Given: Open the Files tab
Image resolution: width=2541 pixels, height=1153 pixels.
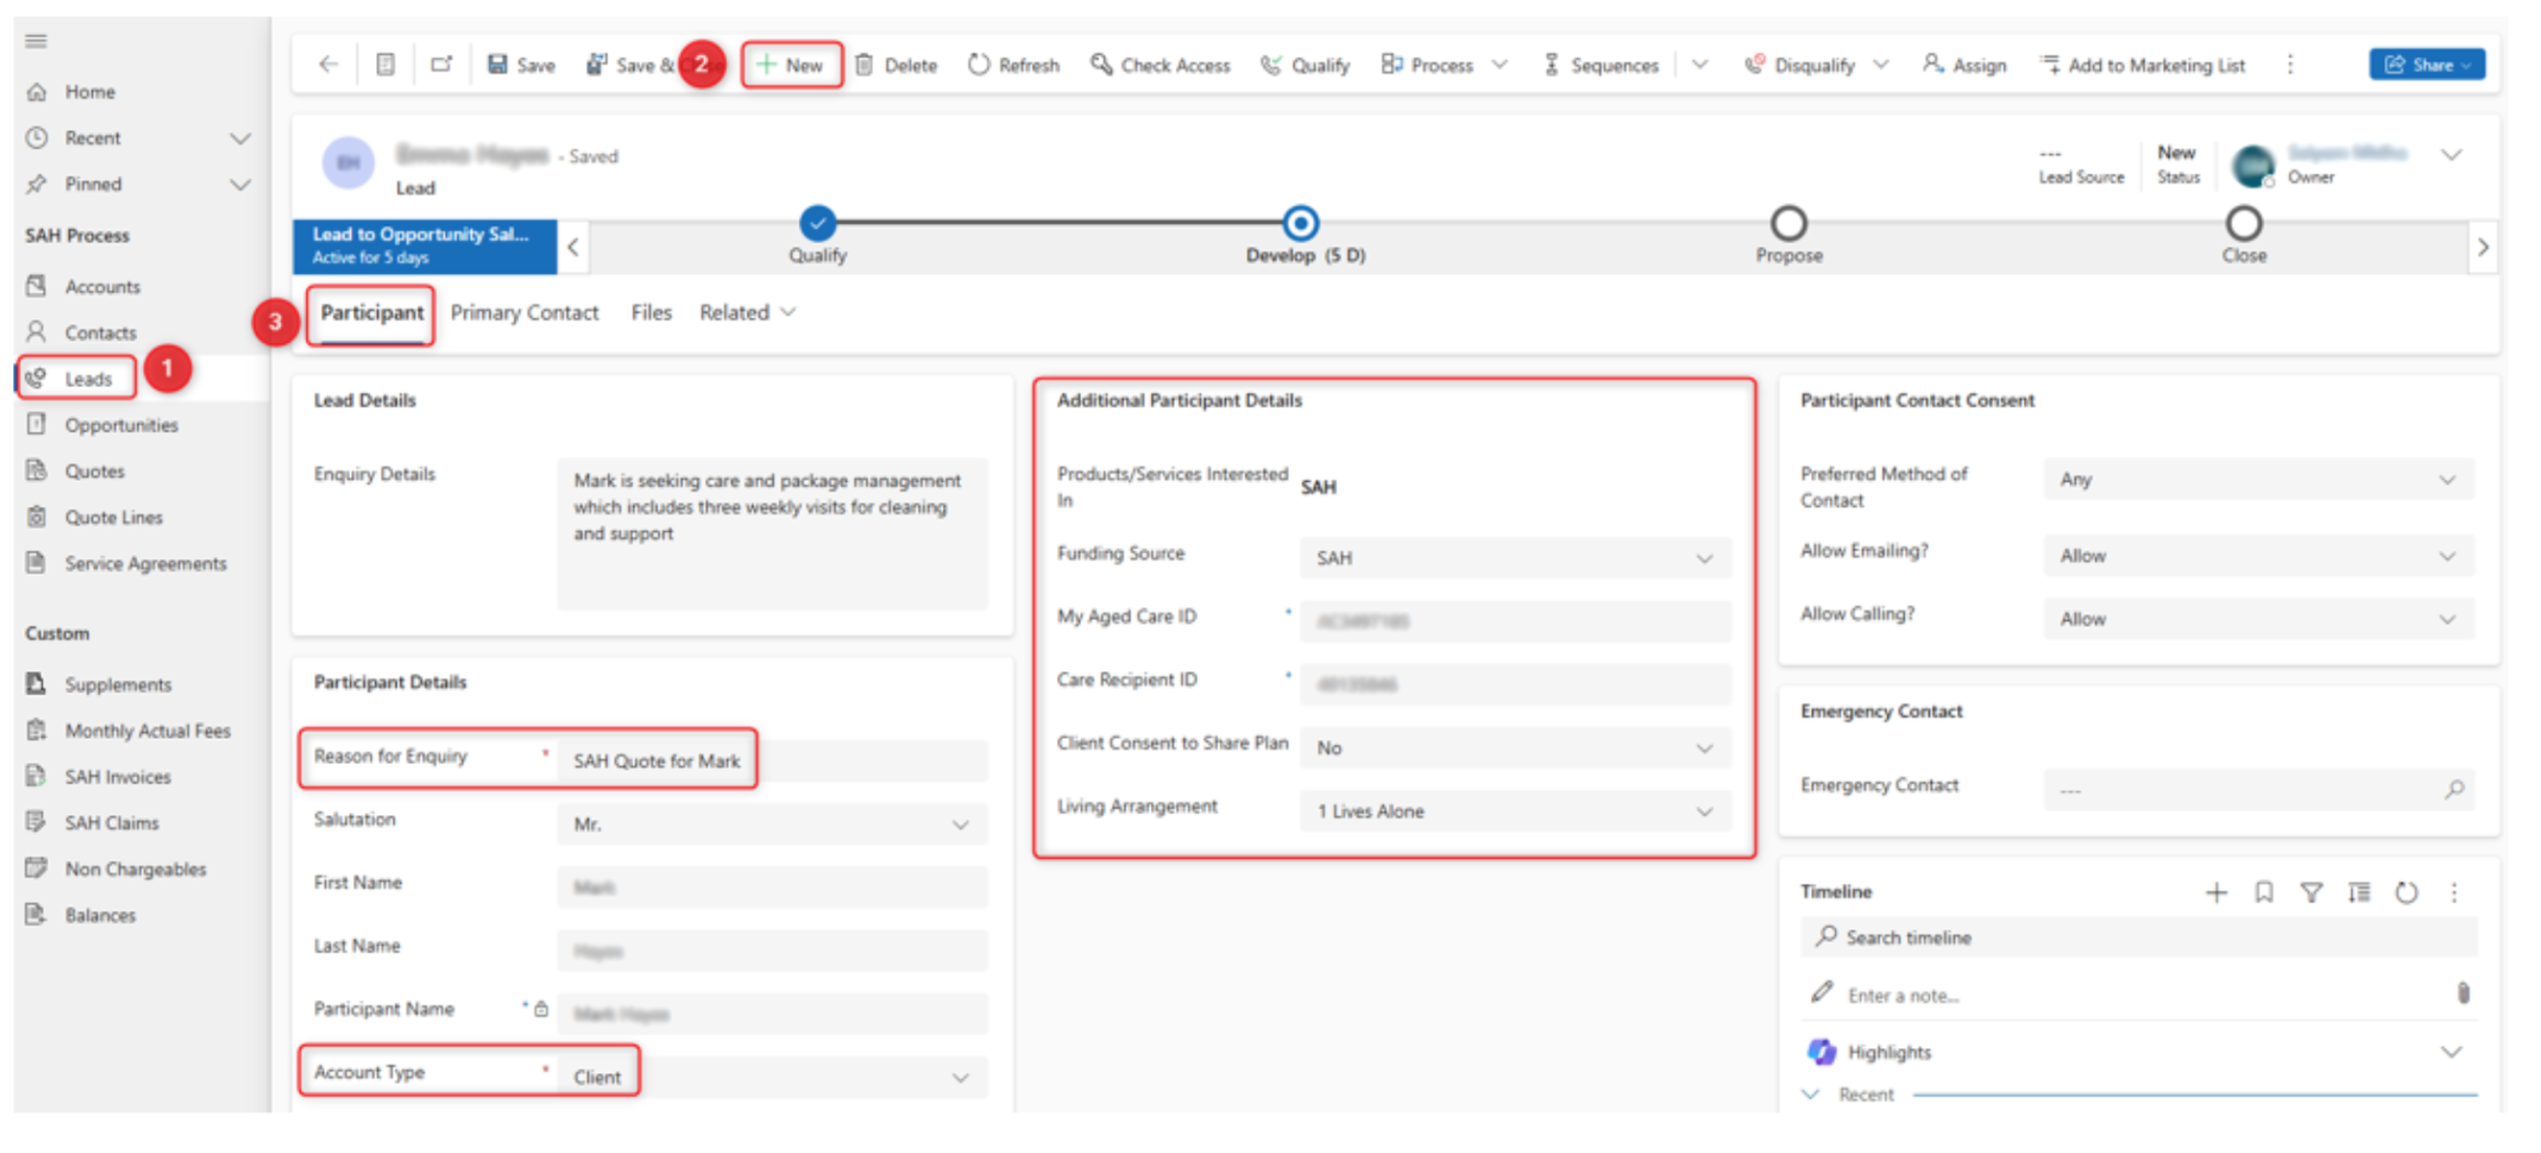Looking at the screenshot, I should click(x=651, y=313).
